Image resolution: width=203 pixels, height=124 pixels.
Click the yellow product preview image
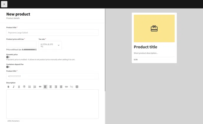coord(154,29)
